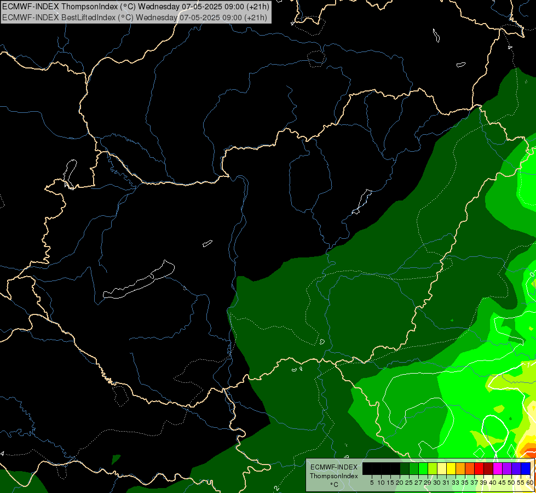Select the magenta 40–45 legend swatch

pyautogui.click(x=498, y=468)
